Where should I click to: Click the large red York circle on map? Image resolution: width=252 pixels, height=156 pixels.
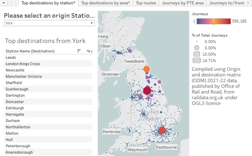[x=147, y=91]
